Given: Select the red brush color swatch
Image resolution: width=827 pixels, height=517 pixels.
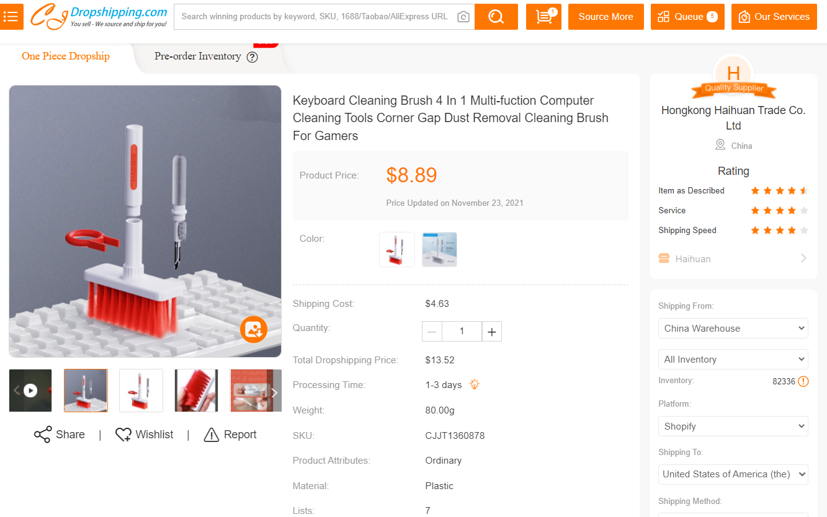Looking at the screenshot, I should tap(397, 249).
